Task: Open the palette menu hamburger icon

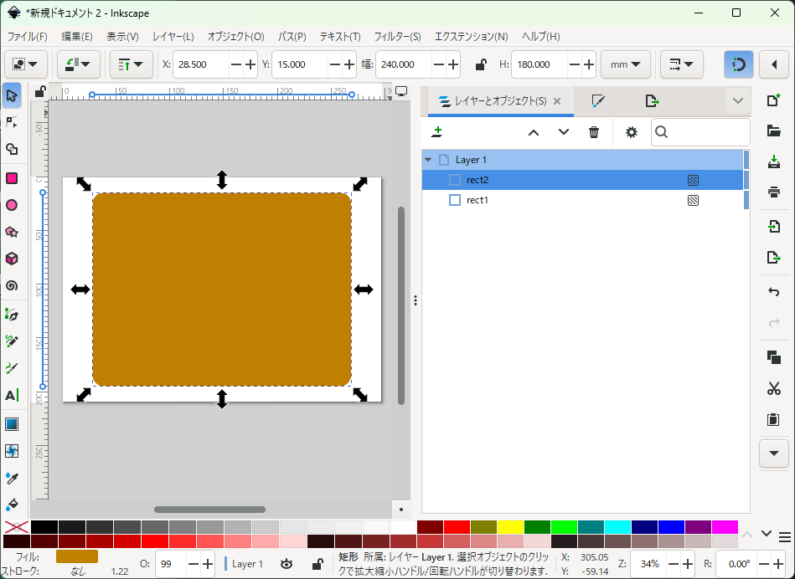Action: click(785, 536)
